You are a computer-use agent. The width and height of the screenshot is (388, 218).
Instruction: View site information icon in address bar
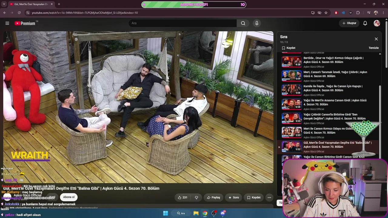click(28, 13)
